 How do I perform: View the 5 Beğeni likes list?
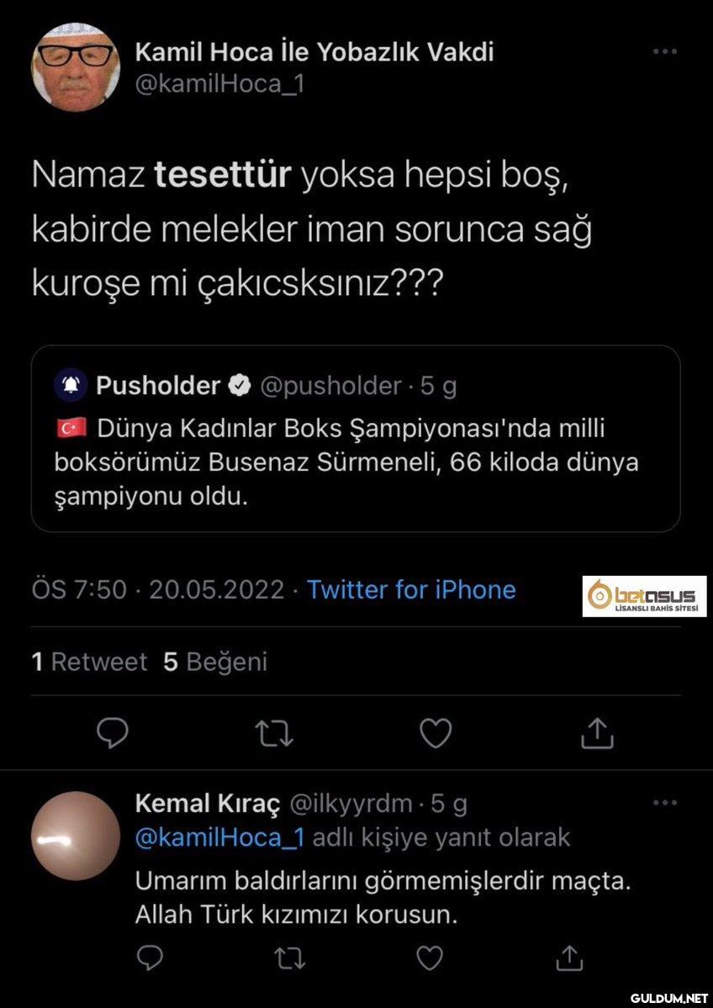(x=215, y=662)
